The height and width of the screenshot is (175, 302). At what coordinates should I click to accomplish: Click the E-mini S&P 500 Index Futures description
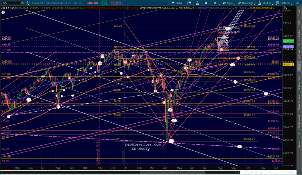click(x=57, y=3)
